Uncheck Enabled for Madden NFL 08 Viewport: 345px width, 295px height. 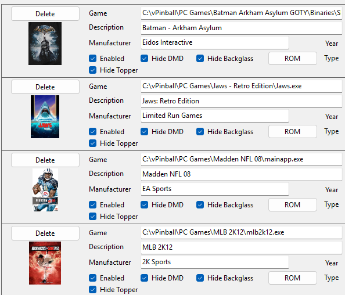(92, 205)
